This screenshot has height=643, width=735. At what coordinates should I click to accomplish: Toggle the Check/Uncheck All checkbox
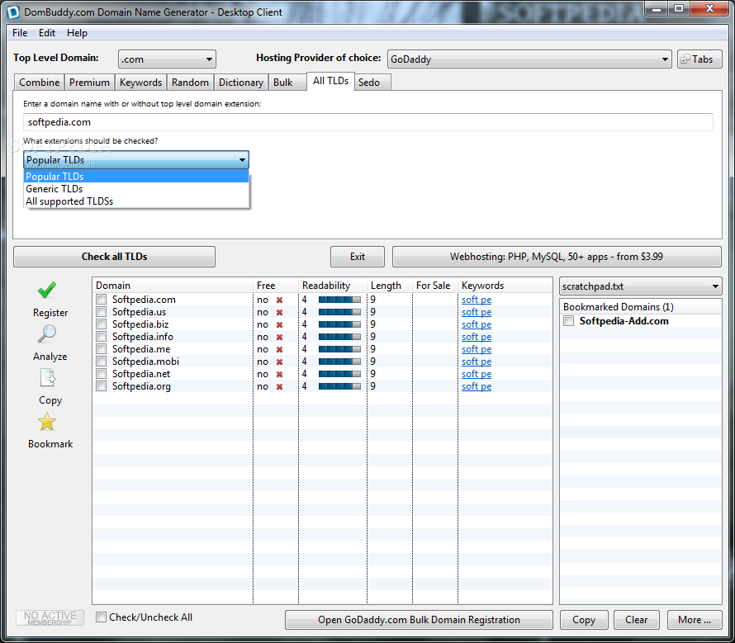point(101,617)
